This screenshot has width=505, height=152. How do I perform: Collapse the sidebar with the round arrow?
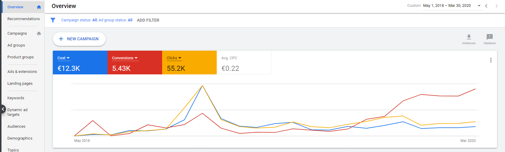pos(3,109)
